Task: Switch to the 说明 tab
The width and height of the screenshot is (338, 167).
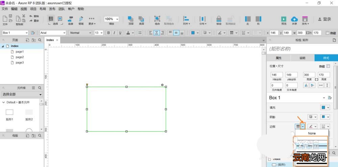Action: (x=303, y=58)
